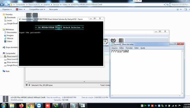The width and height of the screenshot is (190, 108).
Task: Open the Windows Start menu
Action: (x=4, y=105)
